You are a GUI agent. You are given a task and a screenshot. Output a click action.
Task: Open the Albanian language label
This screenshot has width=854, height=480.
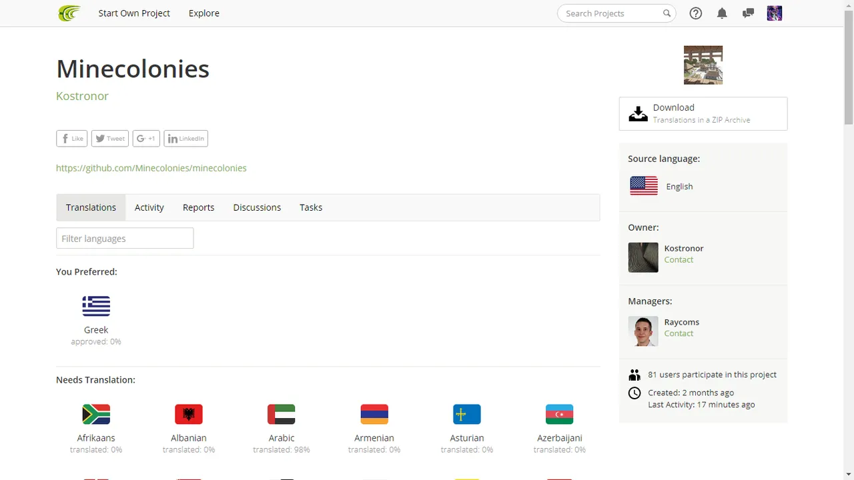pos(189,438)
